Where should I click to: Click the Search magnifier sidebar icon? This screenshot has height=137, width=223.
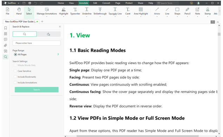(6, 57)
